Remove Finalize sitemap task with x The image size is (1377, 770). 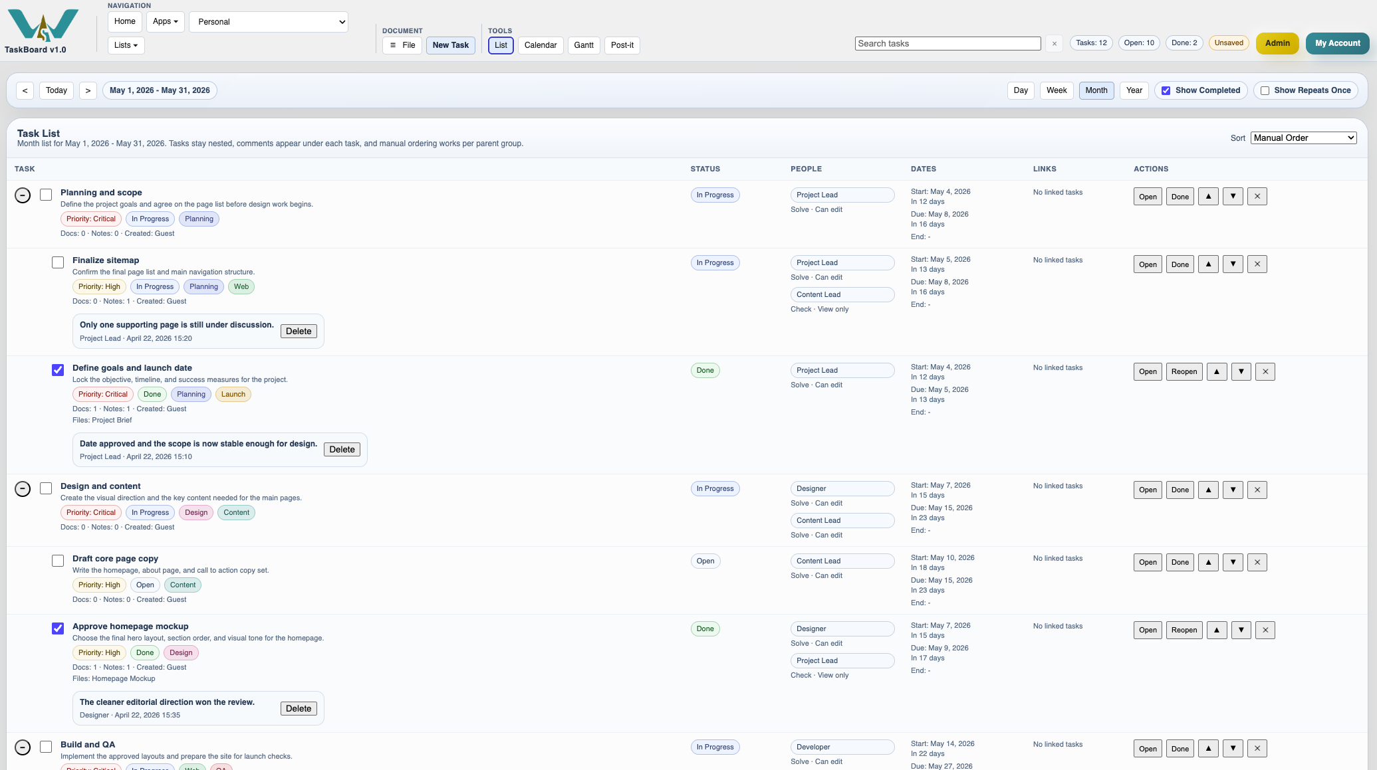click(x=1257, y=264)
